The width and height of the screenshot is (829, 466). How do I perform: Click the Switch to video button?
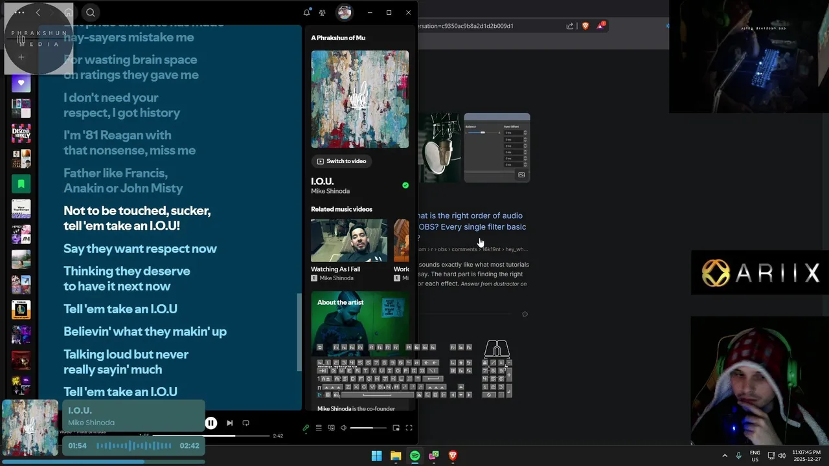click(341, 161)
